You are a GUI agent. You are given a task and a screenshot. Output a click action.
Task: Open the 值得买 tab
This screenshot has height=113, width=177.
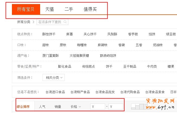(x=90, y=10)
